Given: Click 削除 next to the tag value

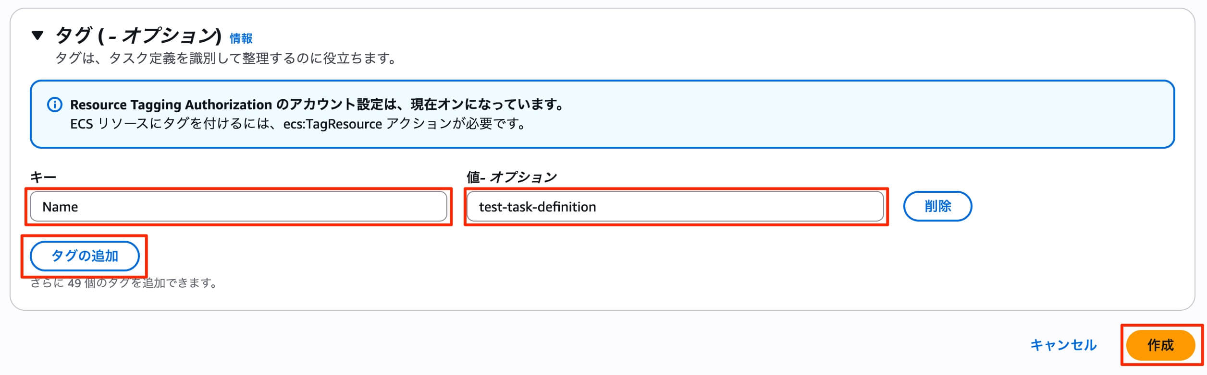Looking at the screenshot, I should [938, 206].
